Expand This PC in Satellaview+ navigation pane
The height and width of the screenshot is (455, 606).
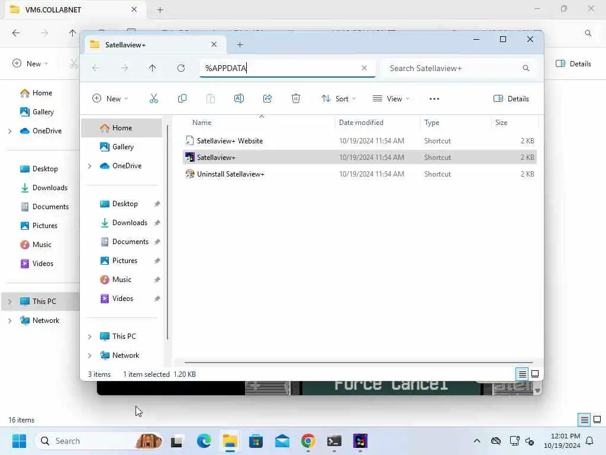point(90,337)
